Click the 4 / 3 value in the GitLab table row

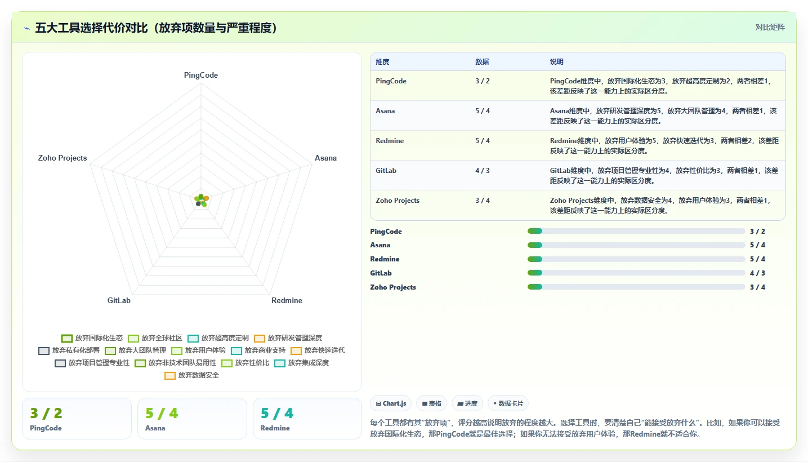tap(483, 171)
